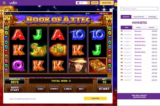Open the hamburger menu in the Yako header
160x106 pixels.
4,3
